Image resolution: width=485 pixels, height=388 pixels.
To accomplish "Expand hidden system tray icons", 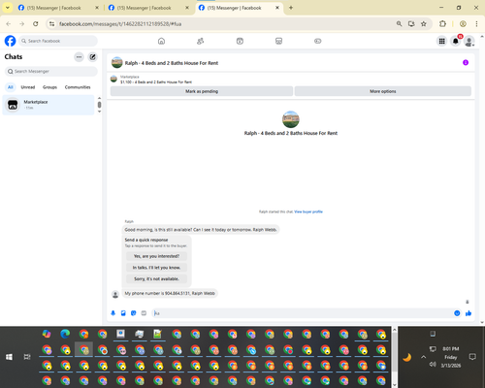I will [x=423, y=357].
